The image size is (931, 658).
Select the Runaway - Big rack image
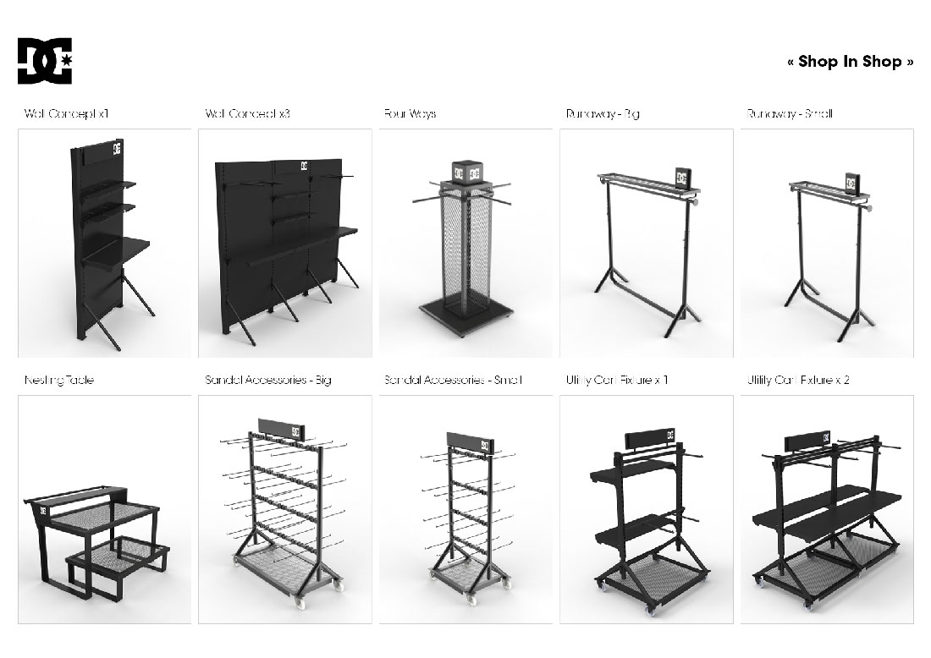[647, 244]
